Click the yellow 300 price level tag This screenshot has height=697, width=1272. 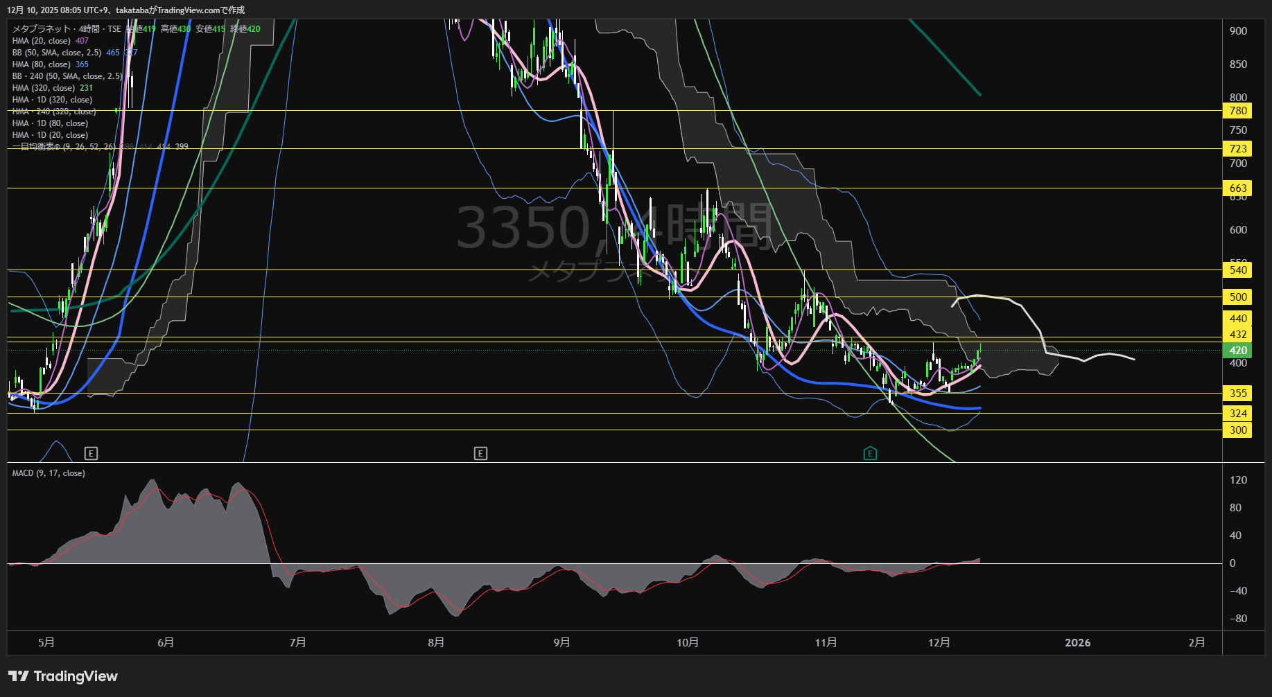(1237, 430)
